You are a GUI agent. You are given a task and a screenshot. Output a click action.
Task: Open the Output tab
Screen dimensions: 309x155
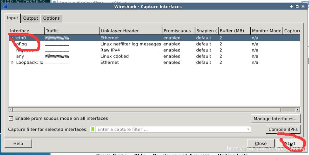(30, 18)
